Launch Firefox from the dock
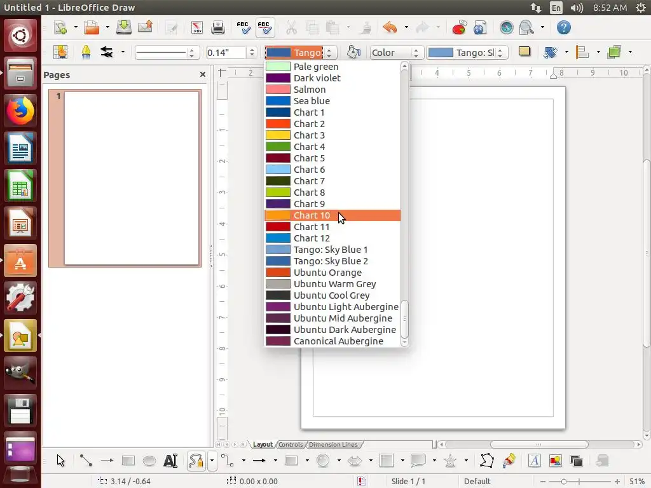Viewport: 651px width, 488px height. pyautogui.click(x=20, y=111)
